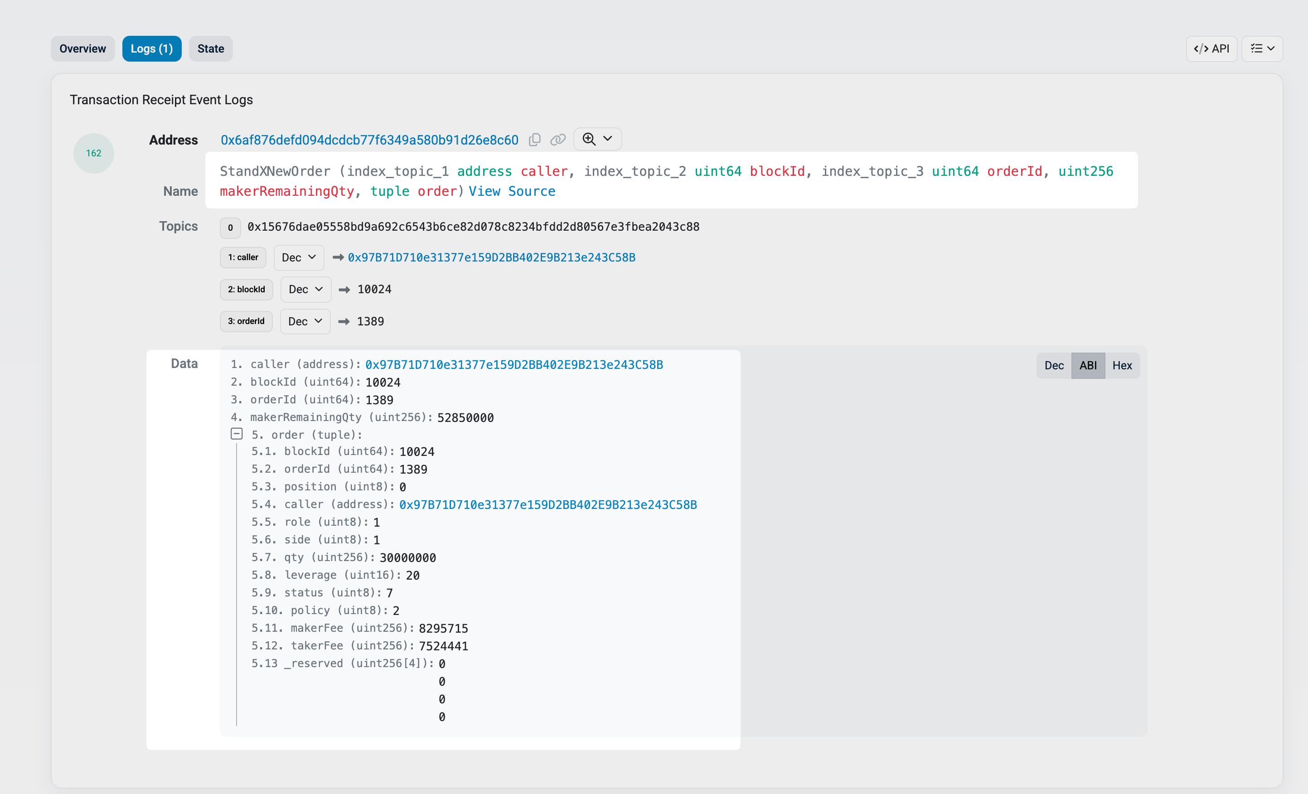Click the View Source link
1308x794 pixels.
(512, 191)
